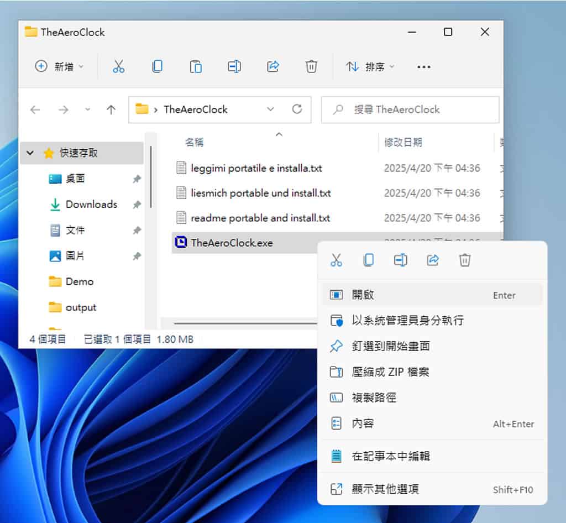Click the pin icon next to 桌面
This screenshot has width=566, height=523.
137,179
